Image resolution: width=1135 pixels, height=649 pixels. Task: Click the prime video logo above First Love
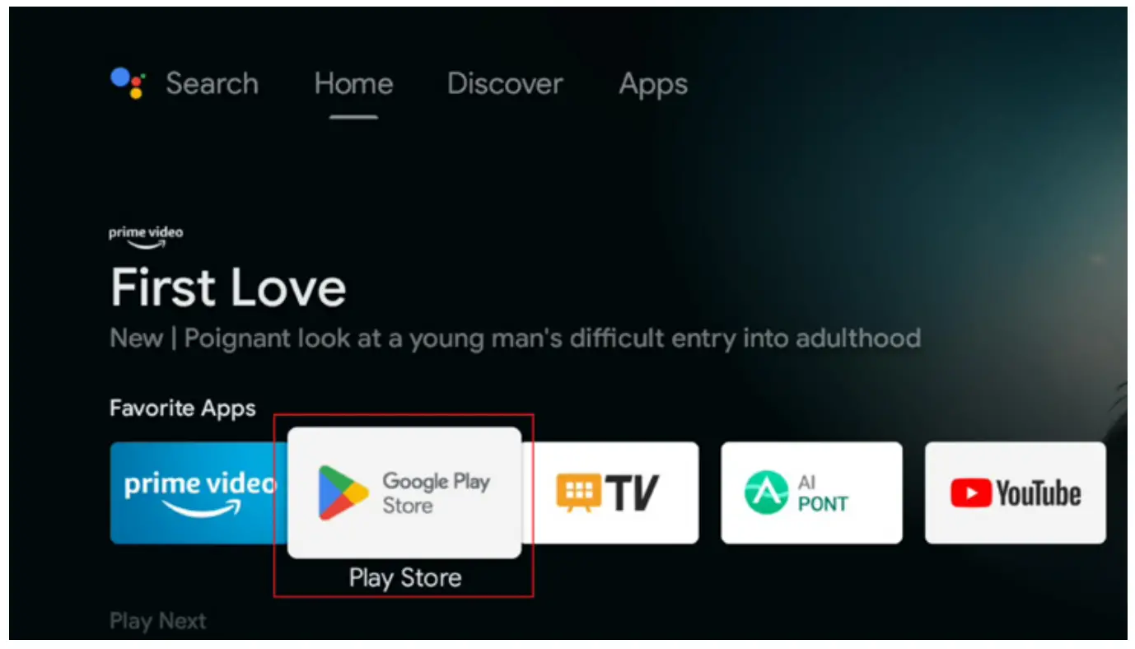(146, 236)
